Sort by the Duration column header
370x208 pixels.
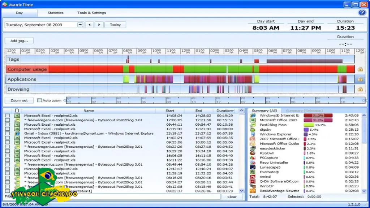[225, 110]
